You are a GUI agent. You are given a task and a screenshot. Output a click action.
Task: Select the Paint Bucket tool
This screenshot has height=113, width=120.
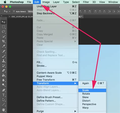pos(4,75)
